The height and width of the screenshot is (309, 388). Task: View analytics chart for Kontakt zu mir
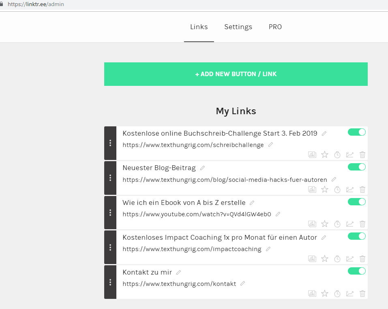click(x=349, y=294)
